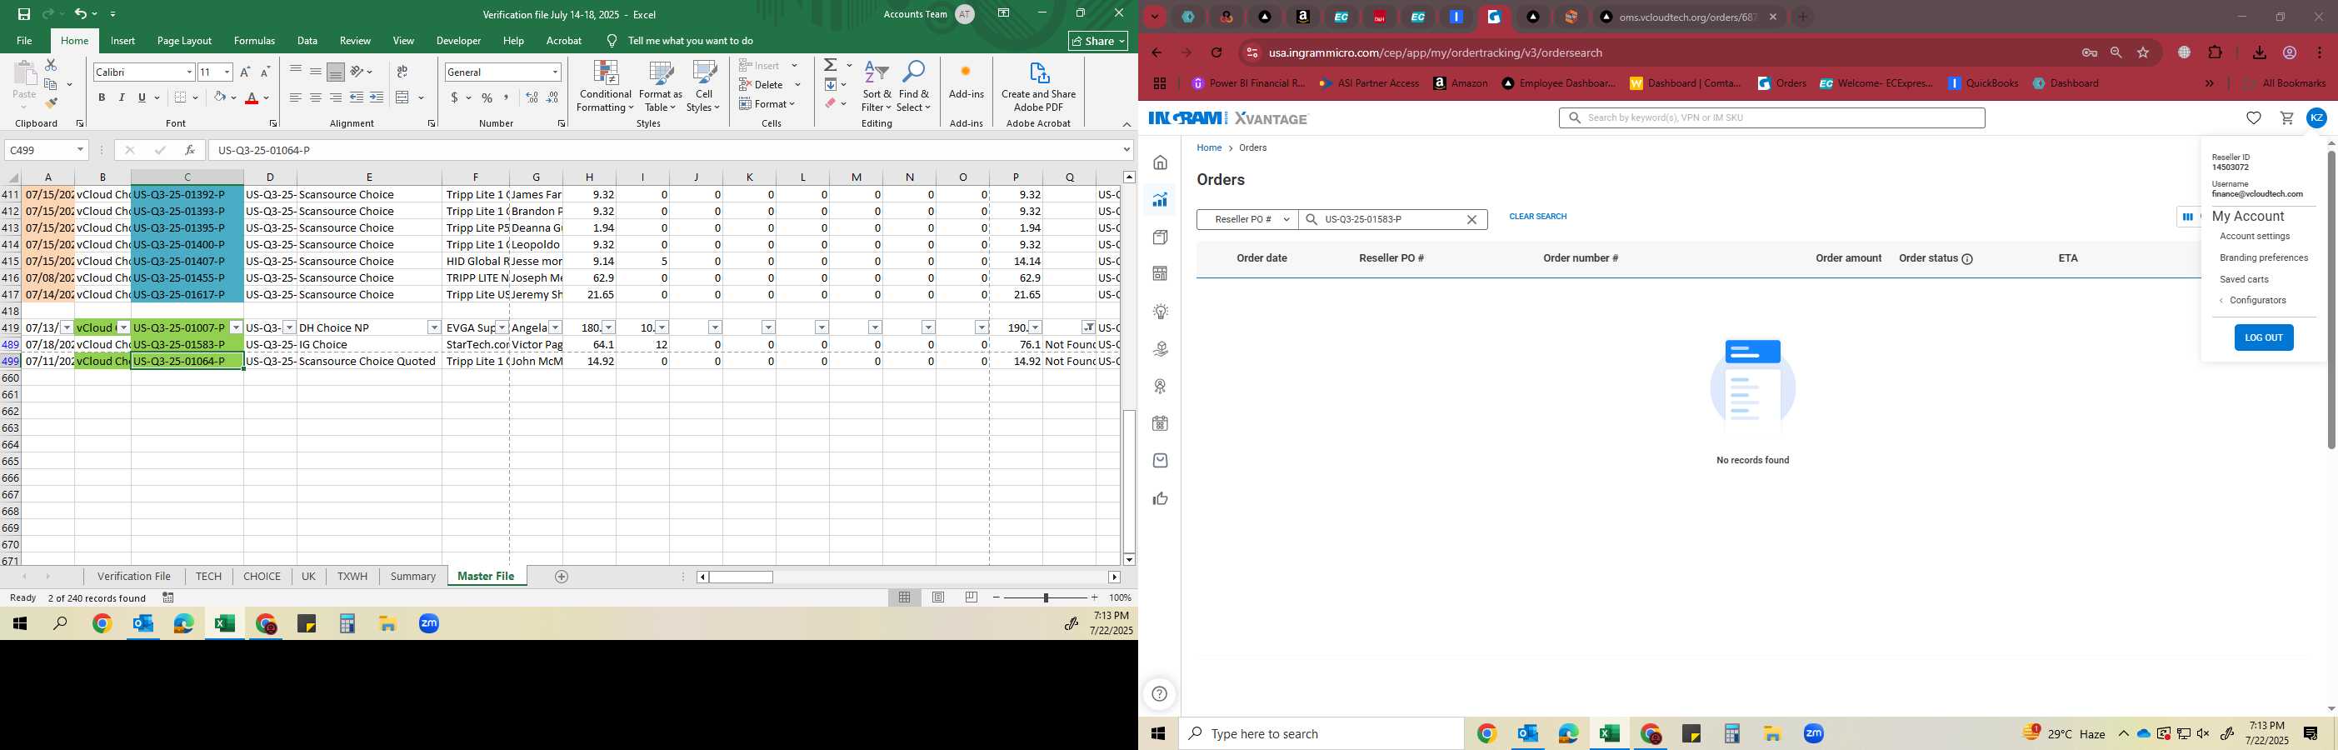Click the Accounting dollar format icon
Image resolution: width=2338 pixels, height=750 pixels.
[454, 97]
